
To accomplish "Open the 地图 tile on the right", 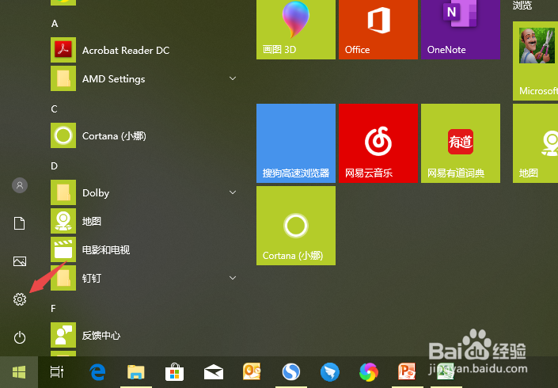I will click(x=536, y=143).
